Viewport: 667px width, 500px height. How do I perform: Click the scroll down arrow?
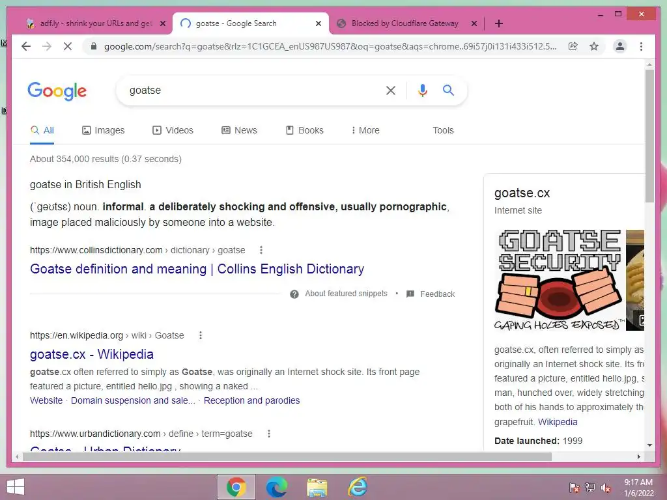pyautogui.click(x=649, y=445)
